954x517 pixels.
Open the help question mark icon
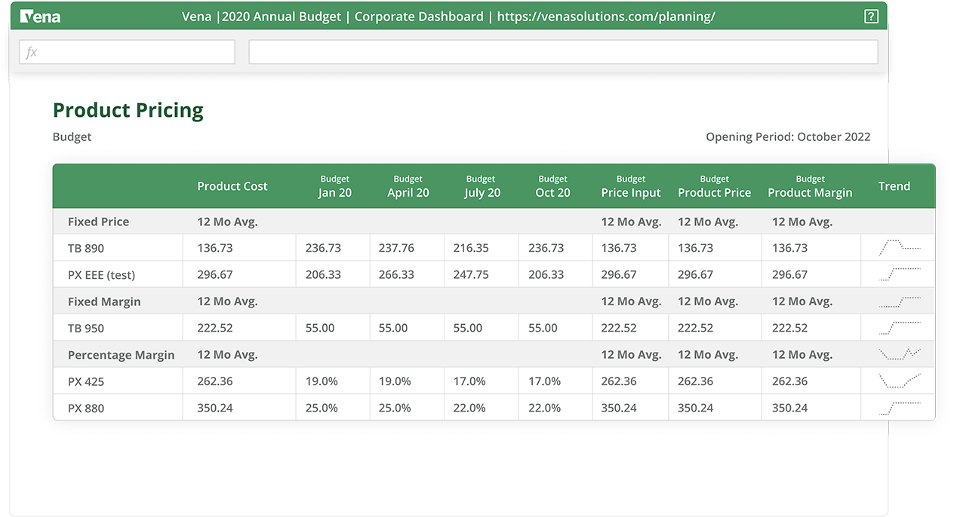pos(871,15)
